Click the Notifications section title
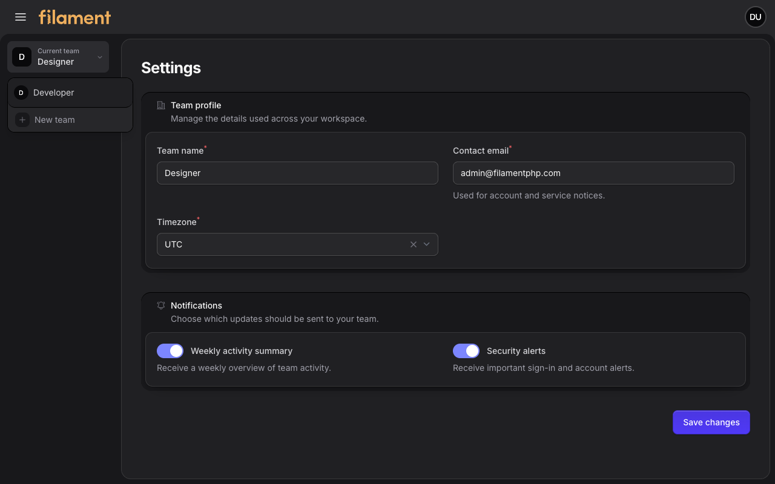This screenshot has width=775, height=484. pyautogui.click(x=196, y=306)
